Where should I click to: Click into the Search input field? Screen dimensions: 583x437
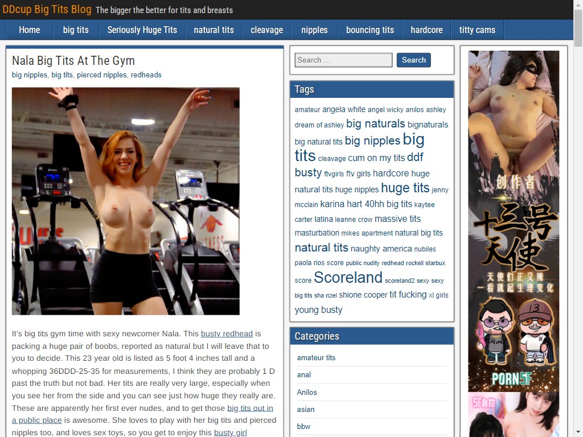coord(343,60)
